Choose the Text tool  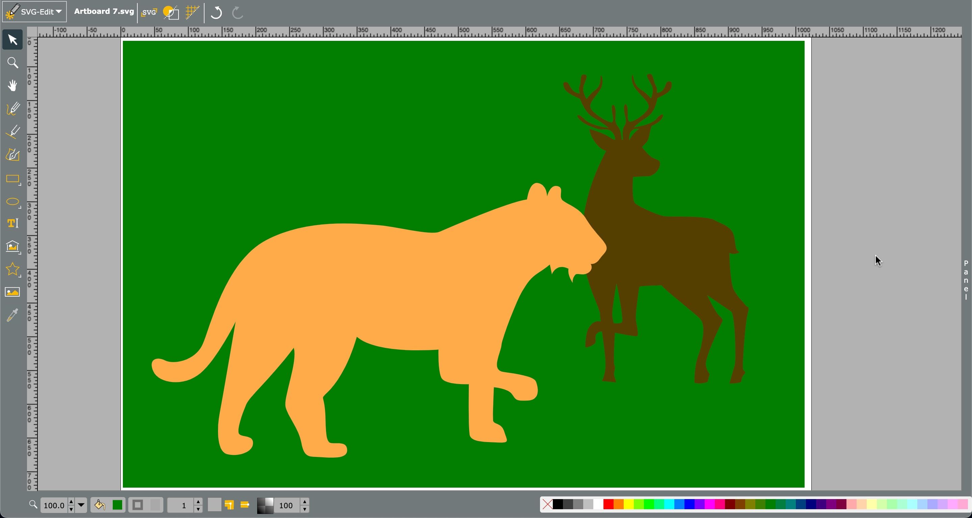[12, 223]
